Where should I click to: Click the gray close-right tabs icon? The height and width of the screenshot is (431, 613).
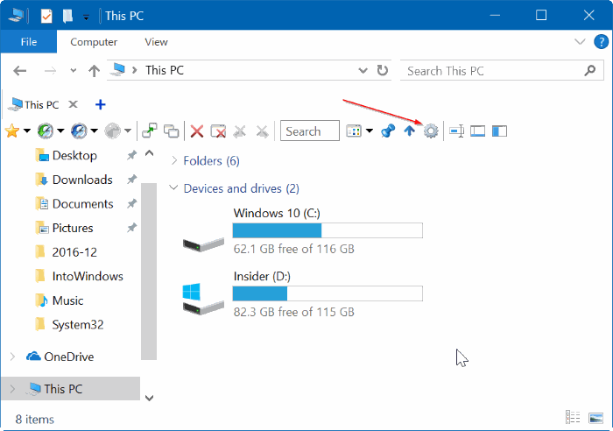(262, 131)
